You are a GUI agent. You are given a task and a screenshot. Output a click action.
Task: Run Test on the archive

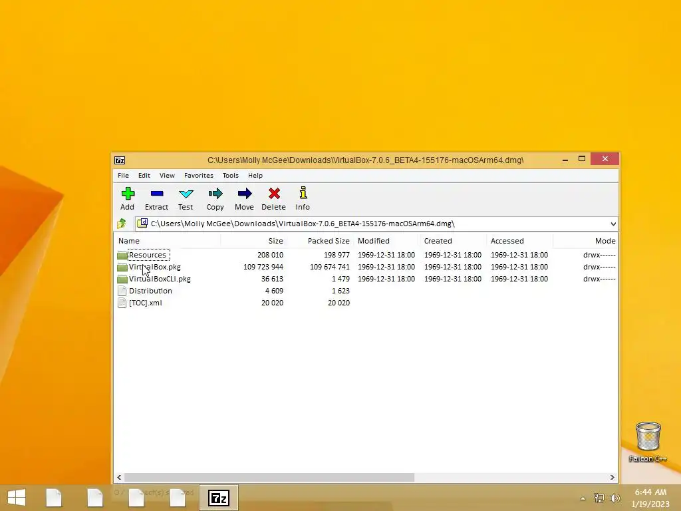point(186,194)
